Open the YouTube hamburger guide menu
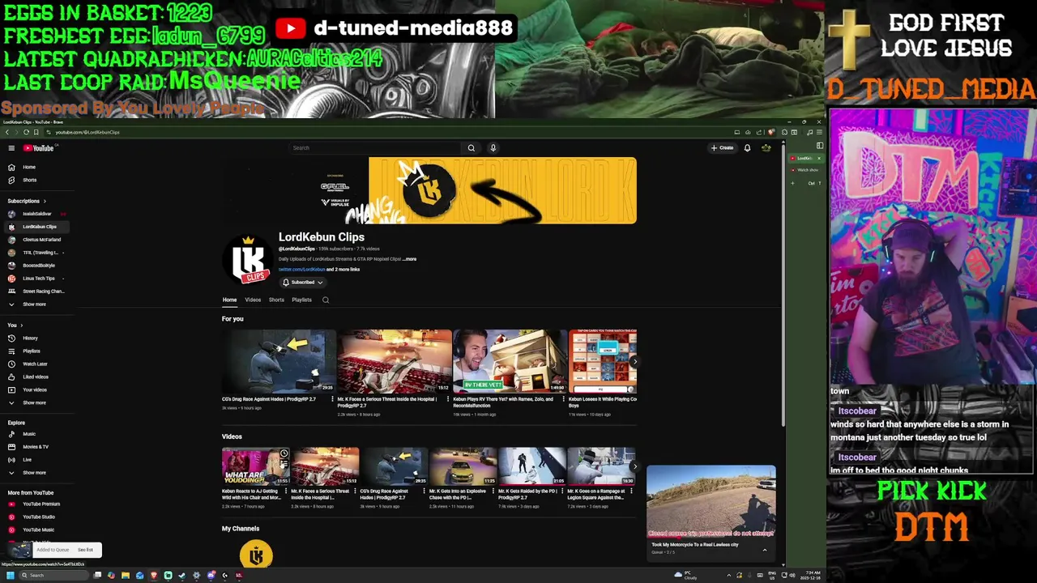This screenshot has width=1037, height=583. 11,148
